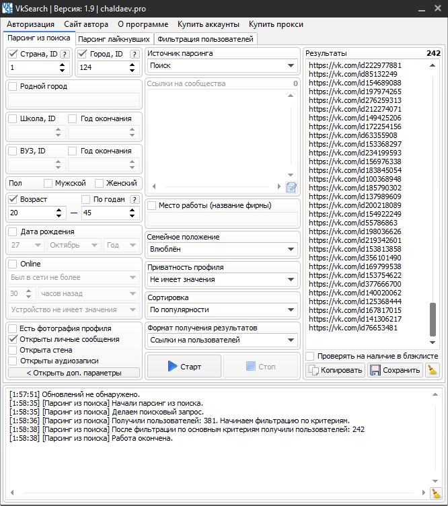Clear results with the broom icon
The height and width of the screenshot is (506, 448).
pos(433,370)
